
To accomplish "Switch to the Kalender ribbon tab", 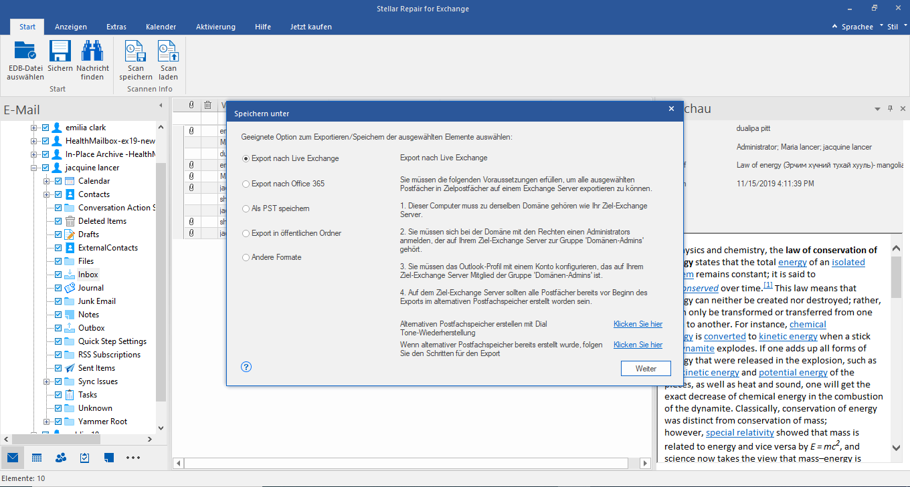I will pyautogui.click(x=161, y=27).
